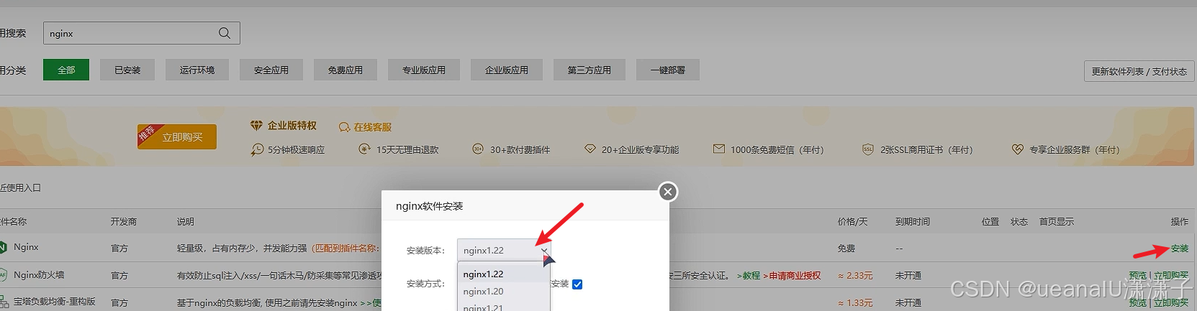Select the 全部 category tab
1197x311 pixels.
(66, 70)
